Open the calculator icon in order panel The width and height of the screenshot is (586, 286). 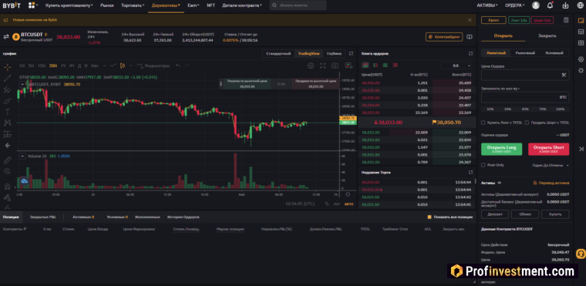(566, 20)
